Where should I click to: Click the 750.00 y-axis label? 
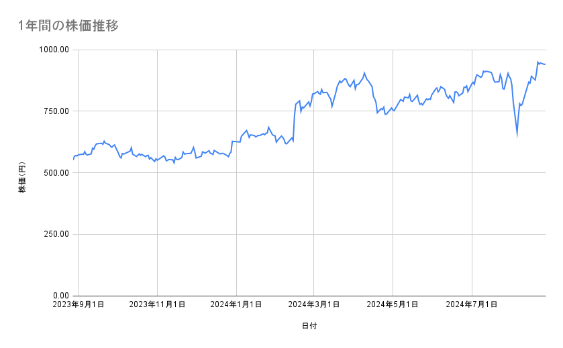[56, 111]
